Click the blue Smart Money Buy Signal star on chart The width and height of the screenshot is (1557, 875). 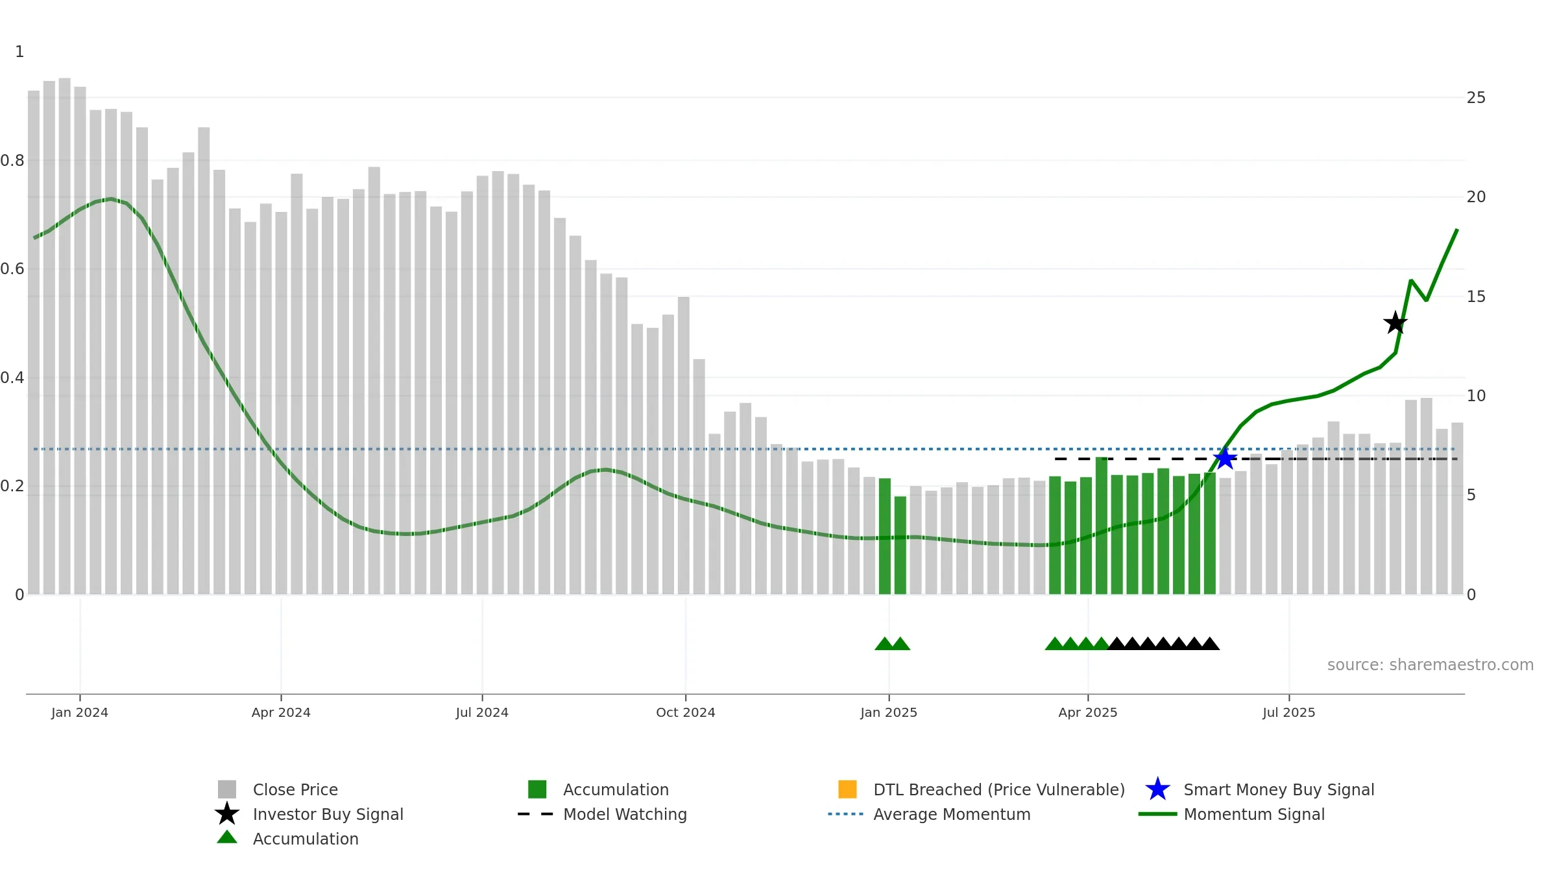[1225, 458]
